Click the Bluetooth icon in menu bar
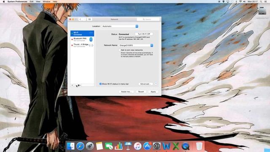This screenshot has height=152, width=270. click(x=236, y=1)
